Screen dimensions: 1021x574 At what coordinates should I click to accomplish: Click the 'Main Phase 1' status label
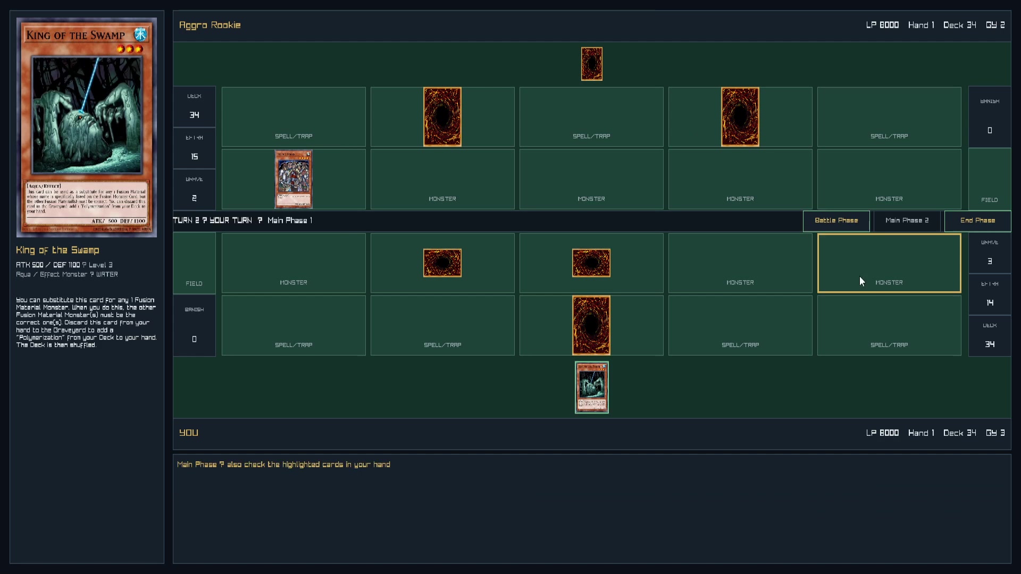coord(290,220)
